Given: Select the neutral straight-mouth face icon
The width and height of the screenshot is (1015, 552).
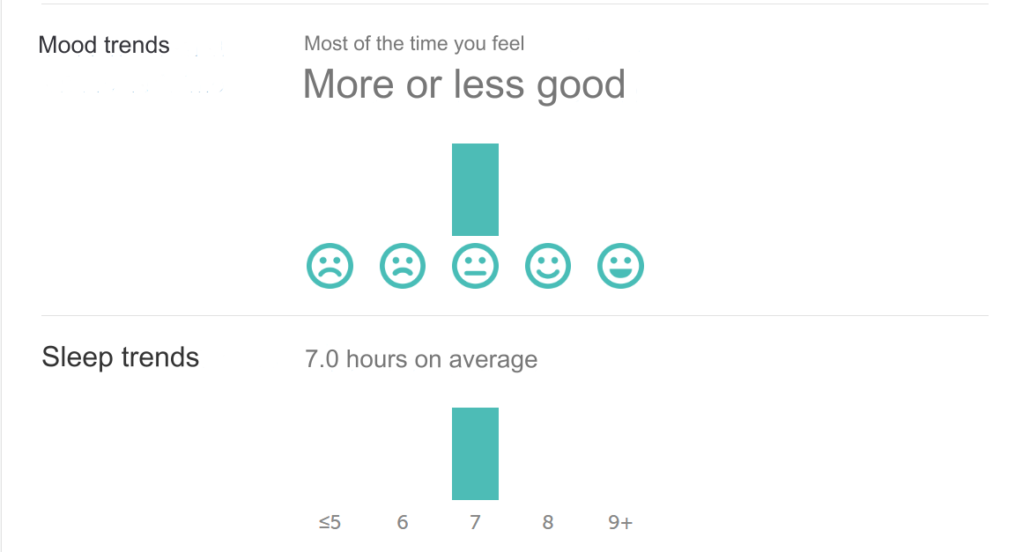Looking at the screenshot, I should coord(475,265).
